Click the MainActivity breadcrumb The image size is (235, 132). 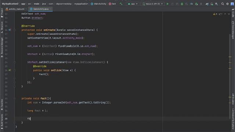coord(98,4)
